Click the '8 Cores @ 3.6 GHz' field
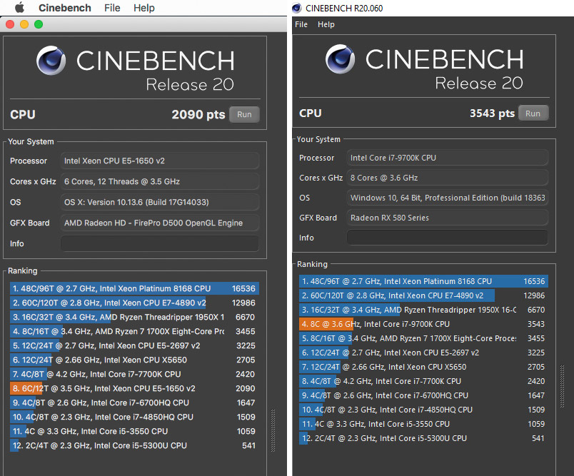Viewport: 574px width, 476px height. pos(448,178)
